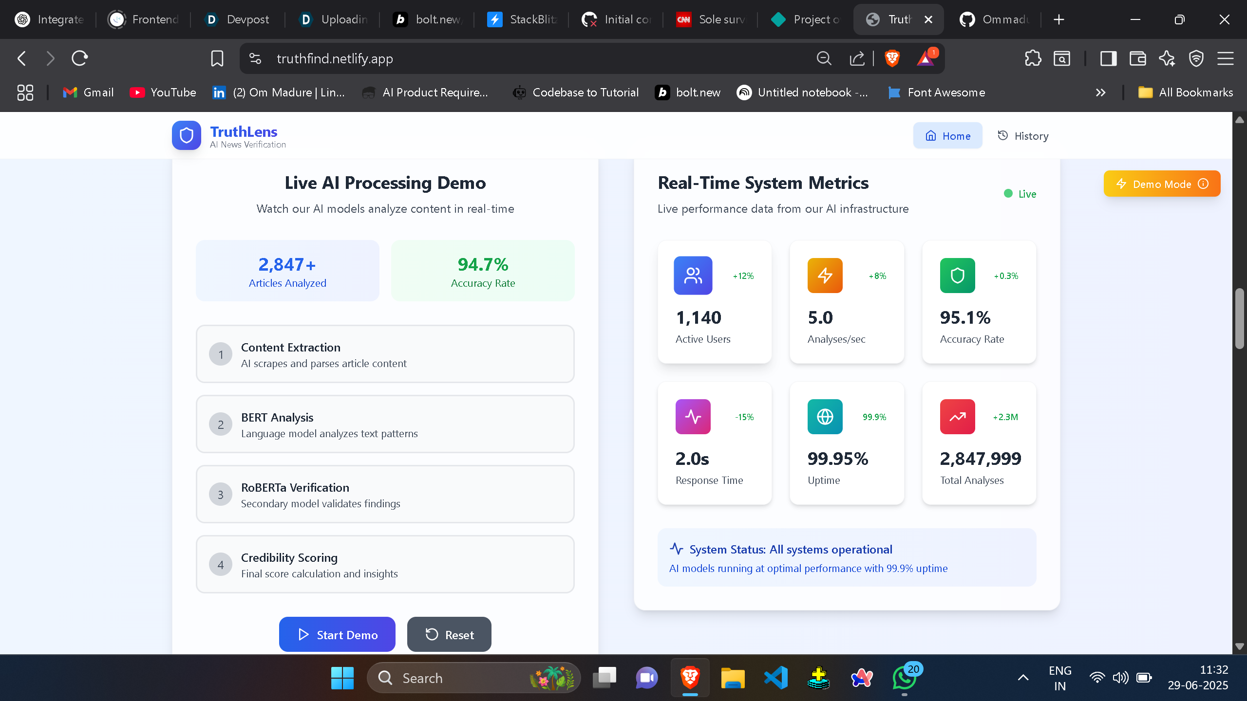Enable Demo Mode
The height and width of the screenshot is (701, 1247).
click(1161, 184)
